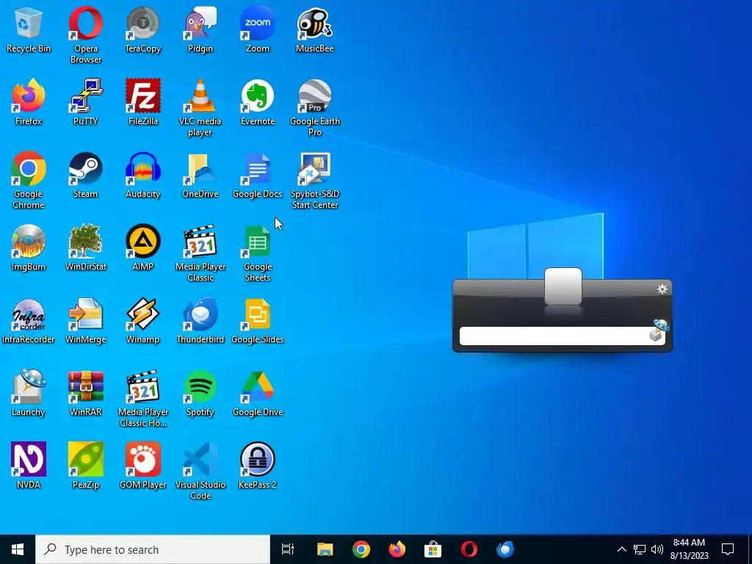The height and width of the screenshot is (564, 752).
Task: Select the Thunderbird desktop shortcut
Action: click(200, 321)
